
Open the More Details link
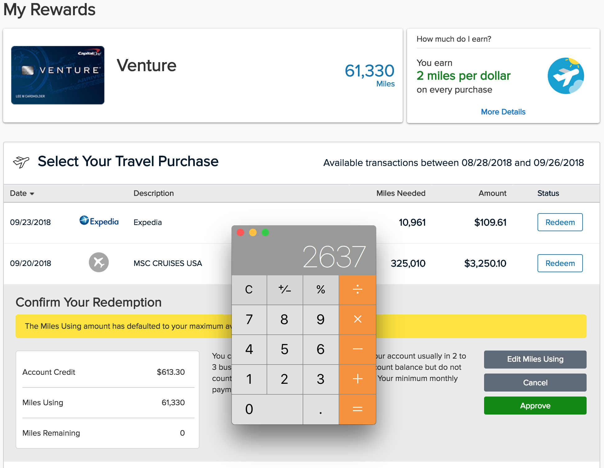(x=503, y=112)
